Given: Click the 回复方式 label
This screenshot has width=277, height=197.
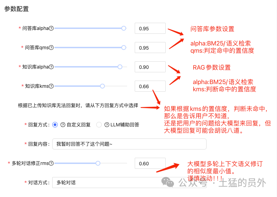Looking at the screenshot, I should point(39,125).
